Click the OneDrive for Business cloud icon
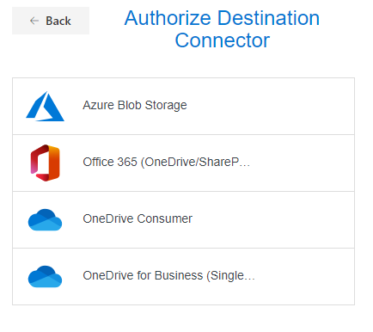The height and width of the screenshot is (332, 373). (x=45, y=276)
